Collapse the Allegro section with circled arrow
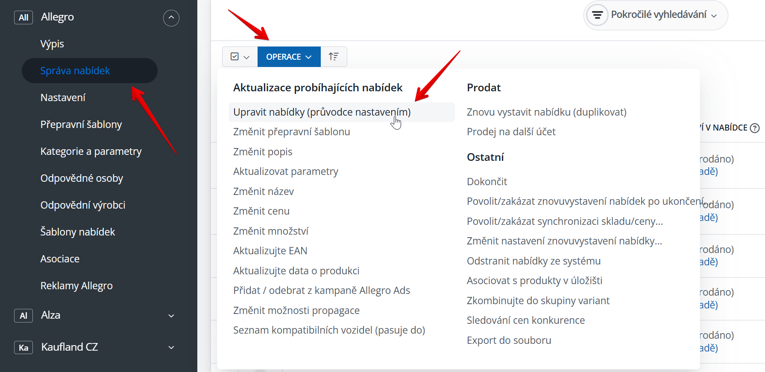765x372 pixels. pyautogui.click(x=171, y=18)
